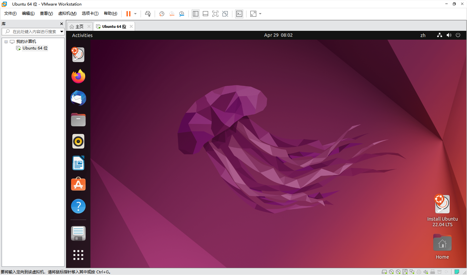The width and height of the screenshot is (467, 275).
Task: Open the clock showing Apr 29 08:02
Action: [278, 35]
